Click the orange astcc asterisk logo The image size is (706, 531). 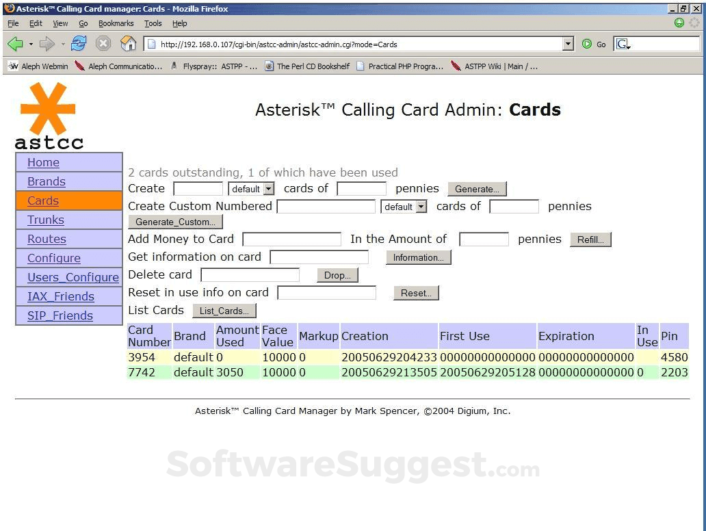click(x=49, y=109)
